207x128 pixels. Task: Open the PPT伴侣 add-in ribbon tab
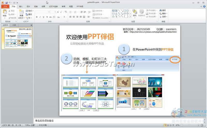click(80, 6)
